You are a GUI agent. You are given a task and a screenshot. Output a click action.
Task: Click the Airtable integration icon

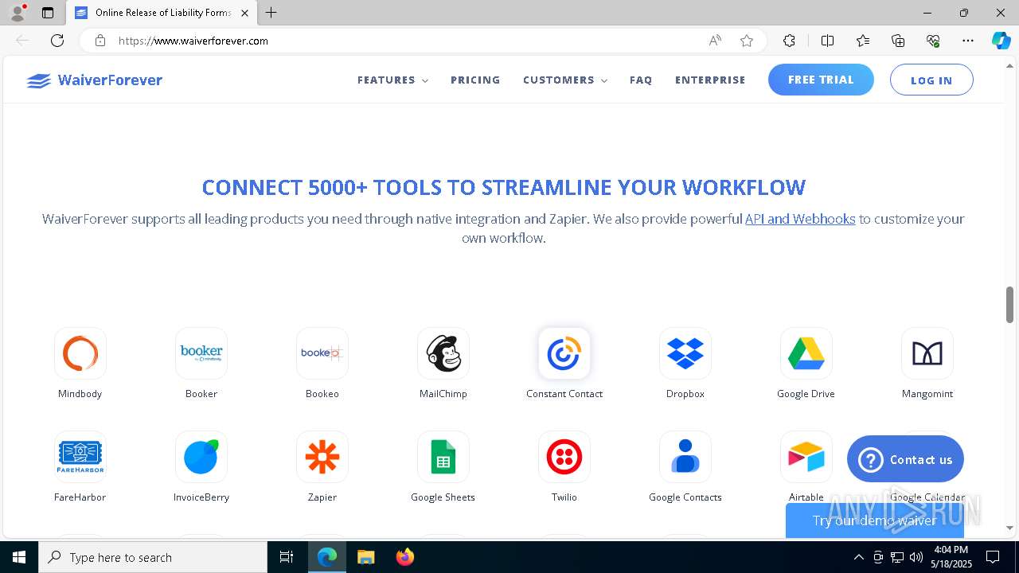tap(806, 457)
